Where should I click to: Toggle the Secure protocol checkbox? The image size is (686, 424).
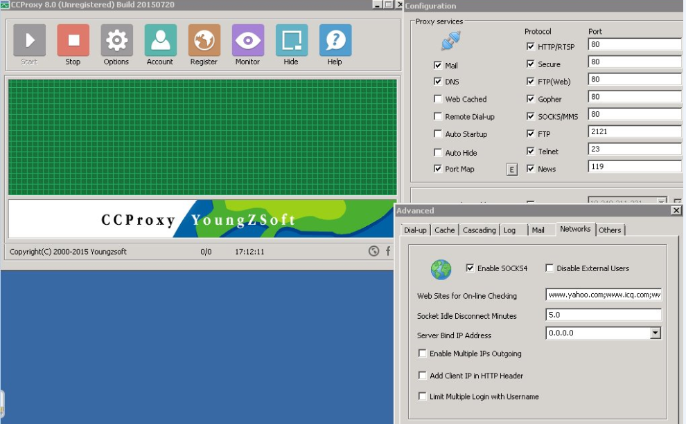coord(530,64)
